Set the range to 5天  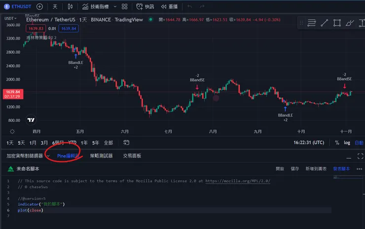tap(21, 143)
